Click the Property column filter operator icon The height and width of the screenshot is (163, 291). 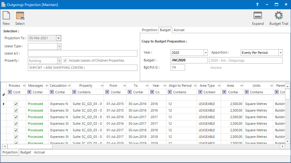click(x=74, y=92)
